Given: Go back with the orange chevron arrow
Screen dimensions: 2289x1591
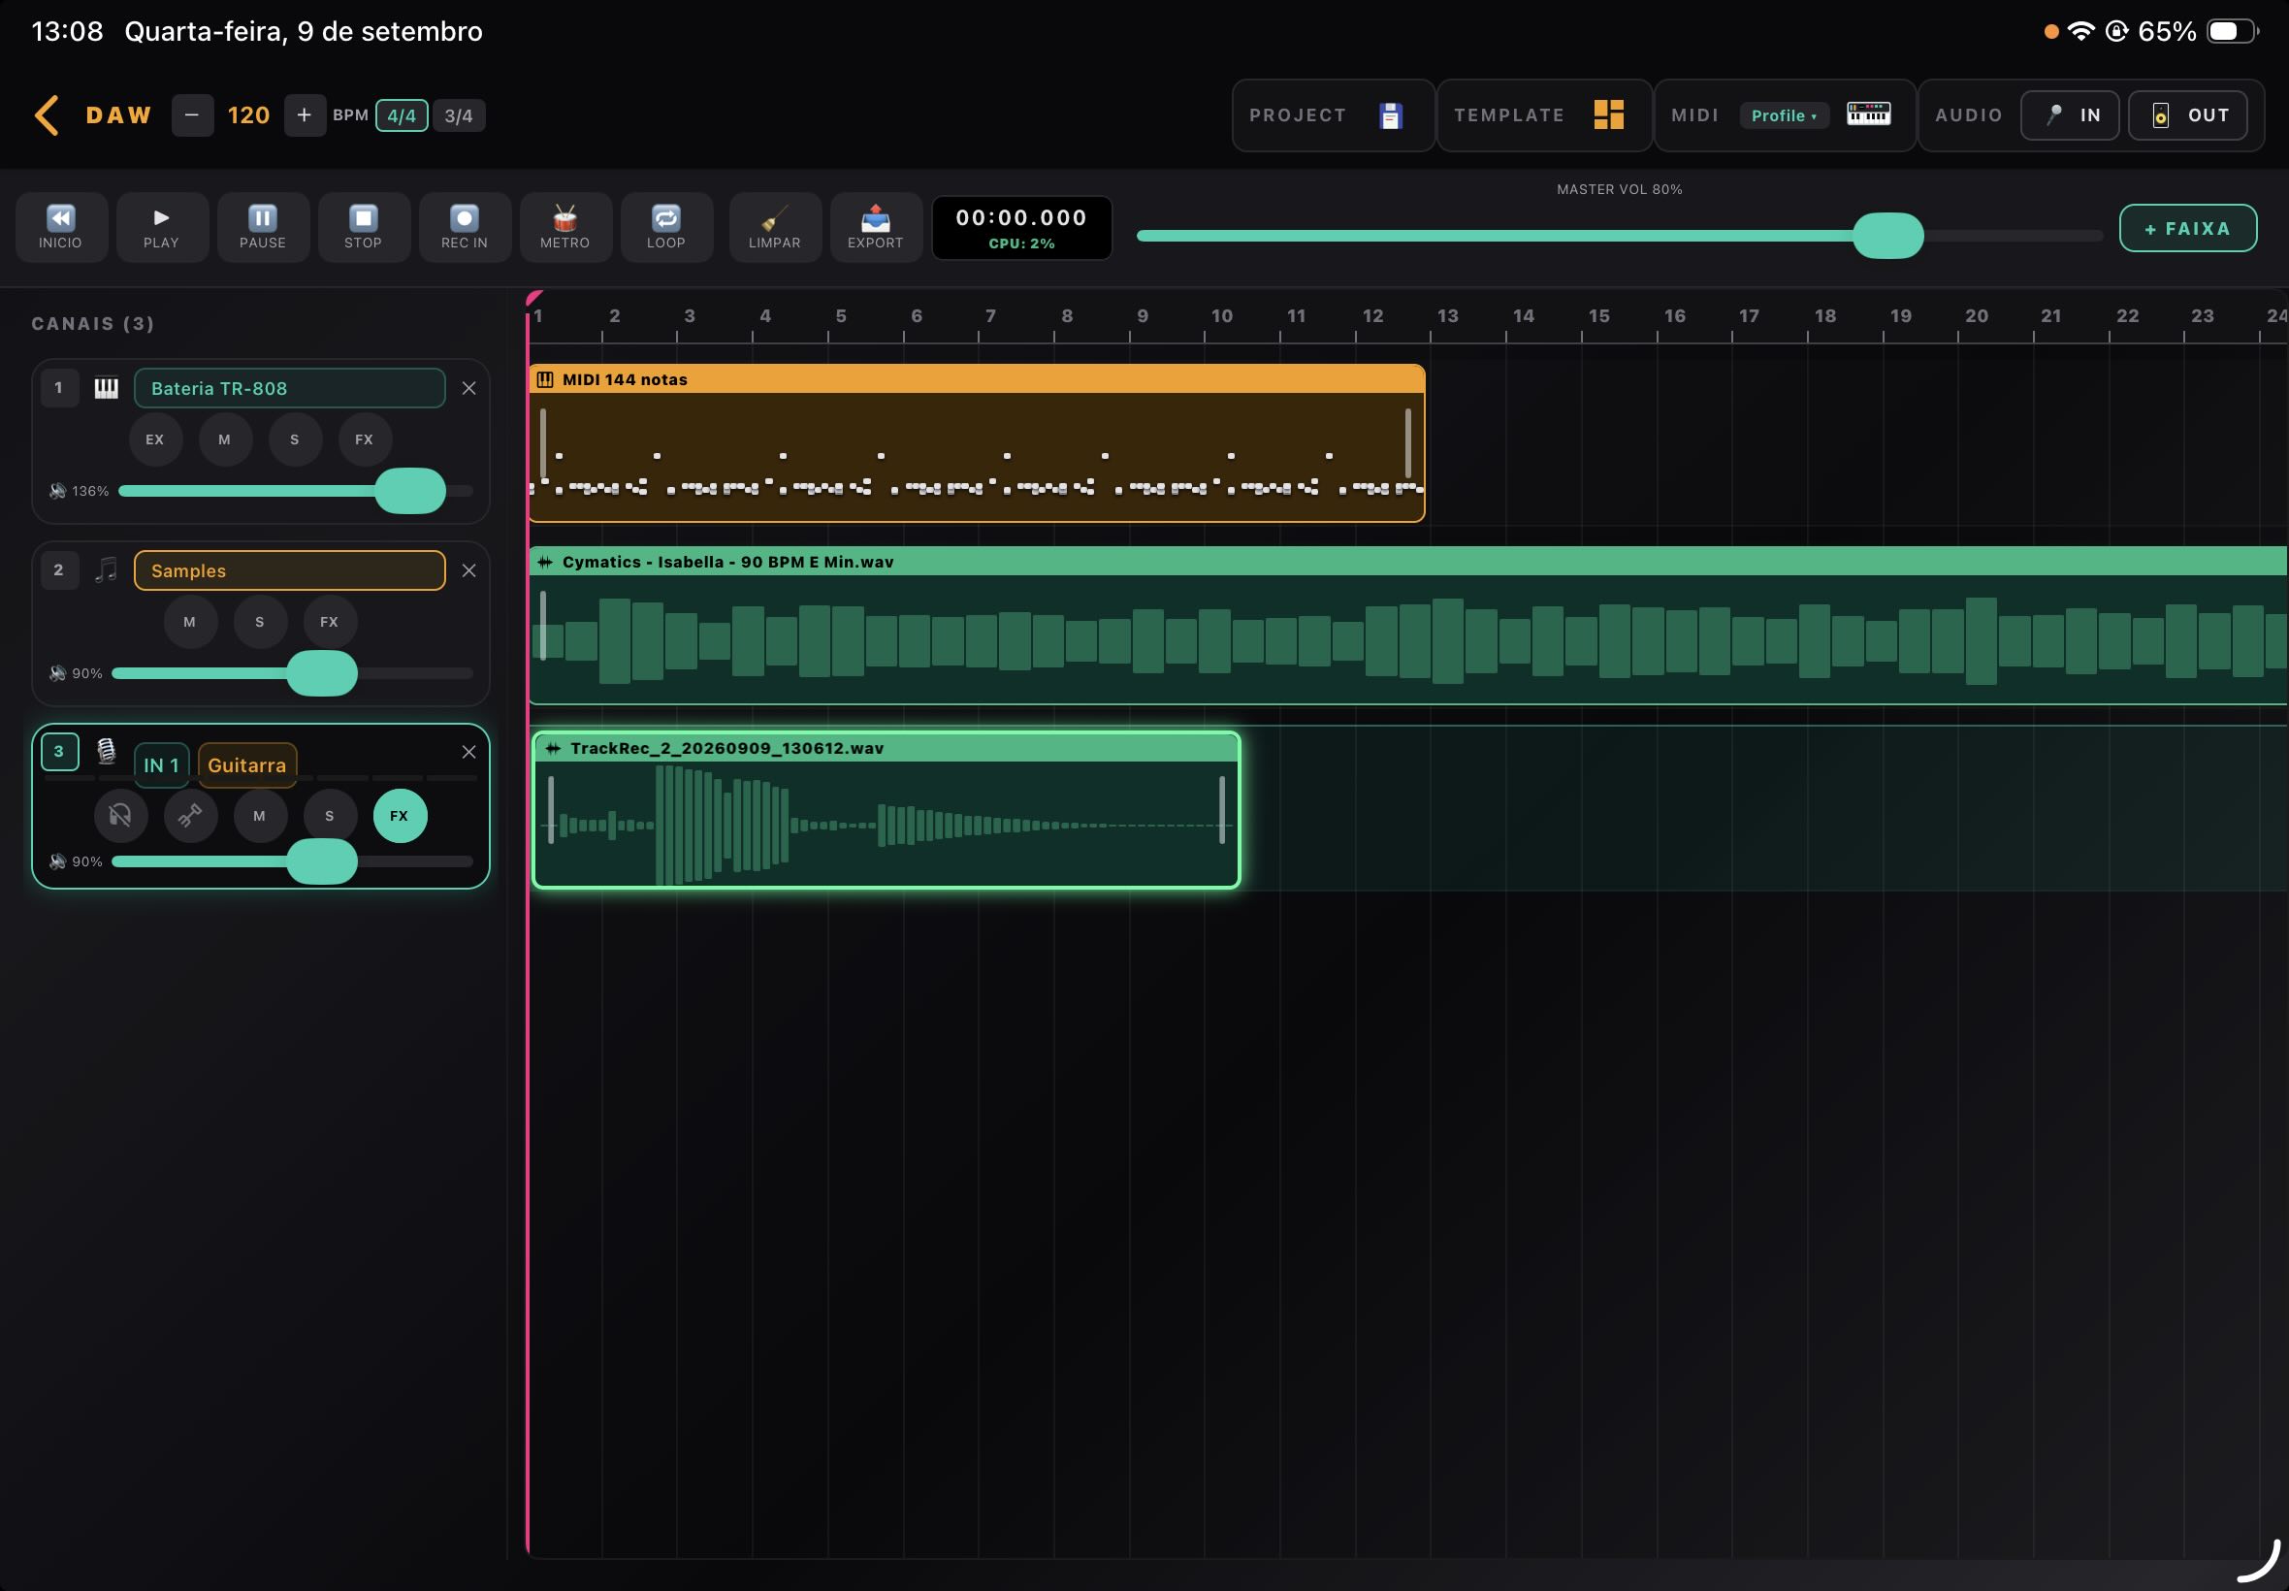Looking at the screenshot, I should [46, 115].
